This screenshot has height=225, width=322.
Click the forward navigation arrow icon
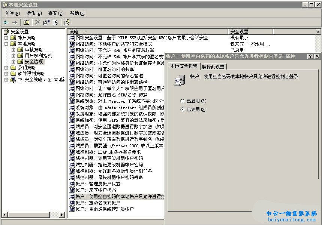tap(15, 22)
